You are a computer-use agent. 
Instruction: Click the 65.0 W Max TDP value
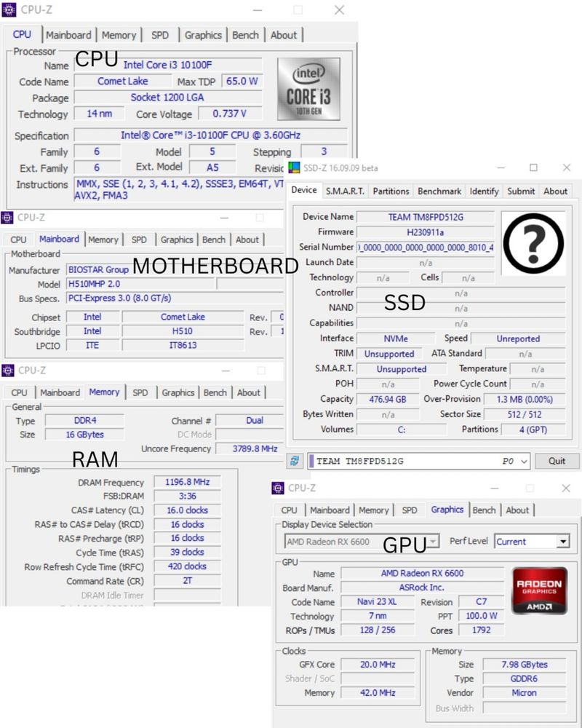[x=242, y=82]
